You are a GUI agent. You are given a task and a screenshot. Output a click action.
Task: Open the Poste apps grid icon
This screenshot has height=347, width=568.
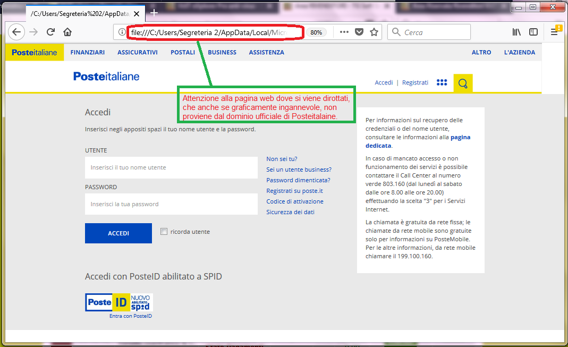(442, 82)
